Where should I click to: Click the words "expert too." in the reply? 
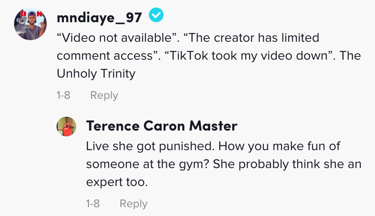pos(117,182)
